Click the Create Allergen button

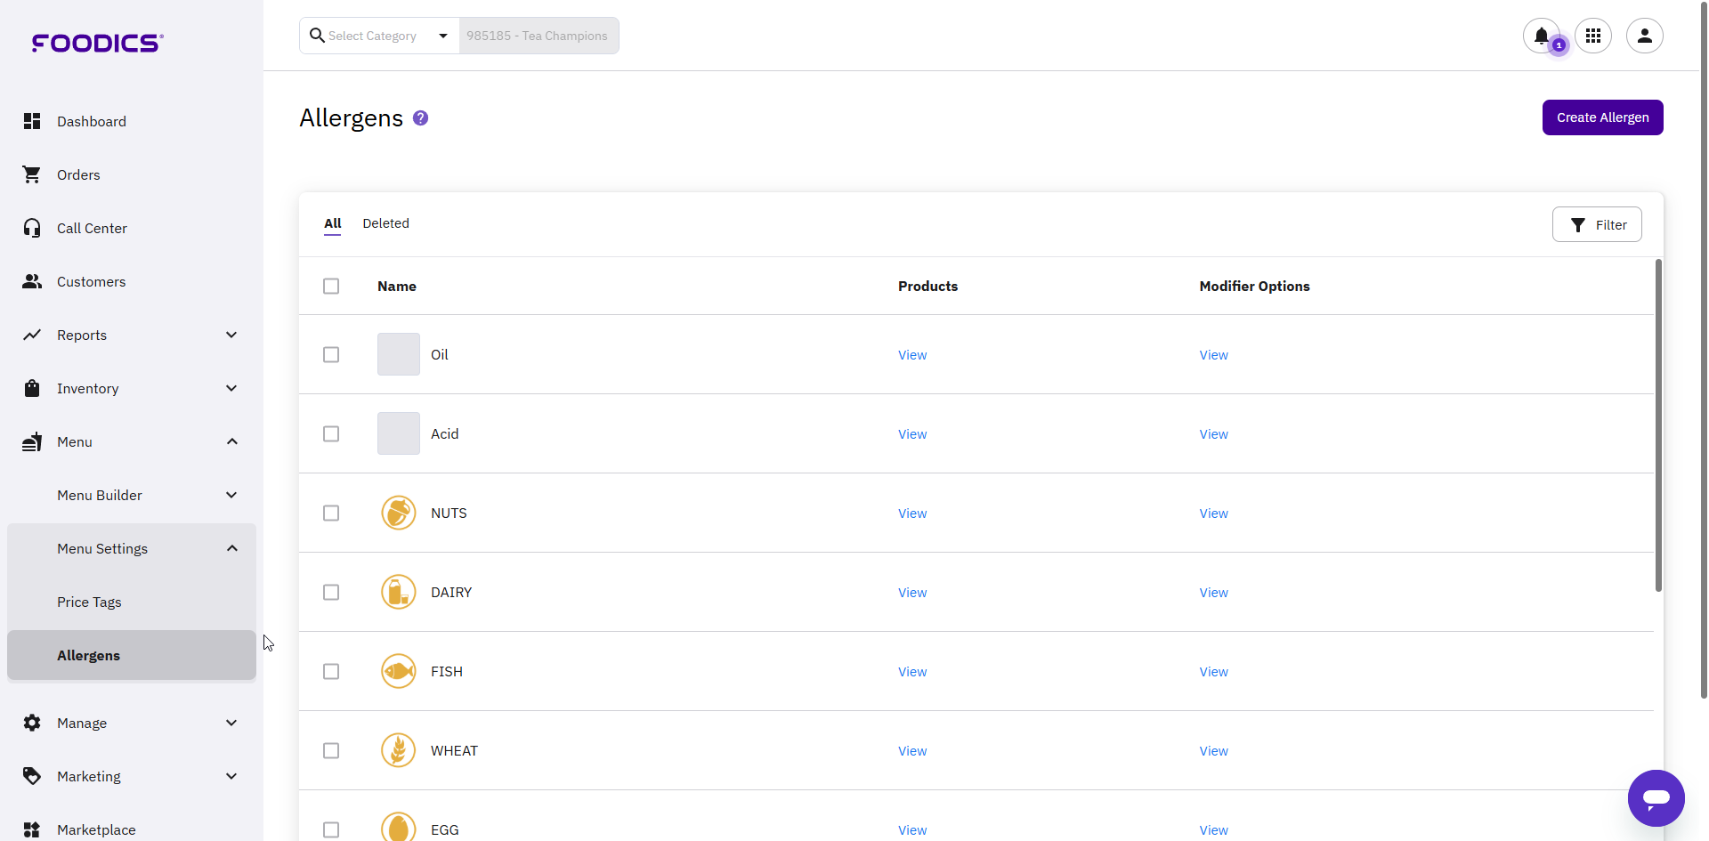(x=1602, y=117)
